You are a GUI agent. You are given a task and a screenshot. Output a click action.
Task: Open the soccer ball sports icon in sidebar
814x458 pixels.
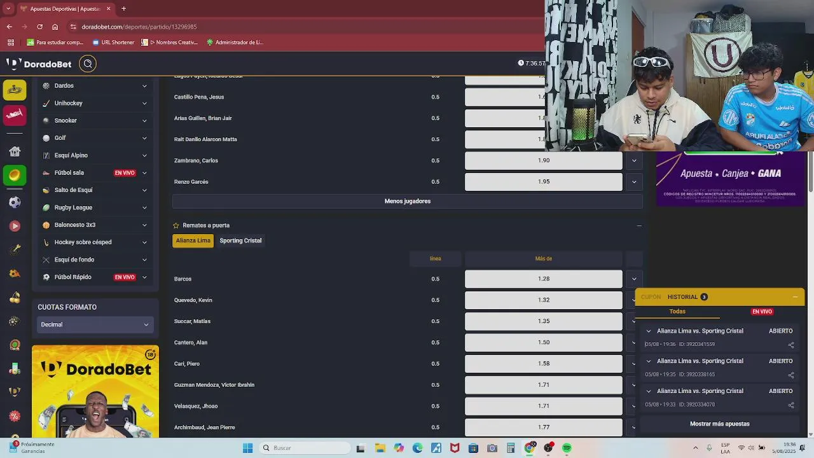pos(15,202)
